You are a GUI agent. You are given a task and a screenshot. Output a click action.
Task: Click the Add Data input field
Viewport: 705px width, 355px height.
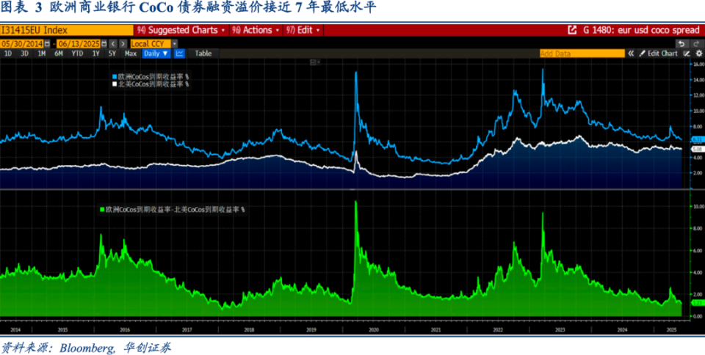pyautogui.click(x=582, y=54)
